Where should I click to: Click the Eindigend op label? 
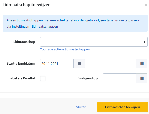88,78
